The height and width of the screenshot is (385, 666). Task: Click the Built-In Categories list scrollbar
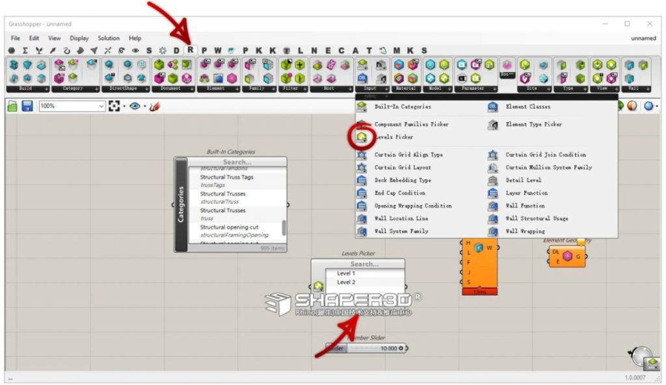pos(284,228)
